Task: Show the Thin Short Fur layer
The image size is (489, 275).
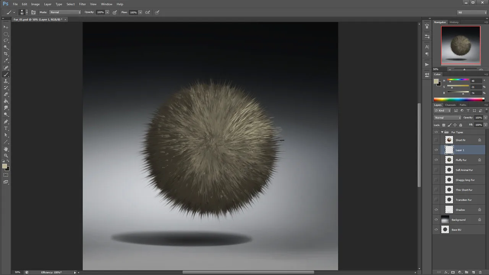Action: pos(436,190)
